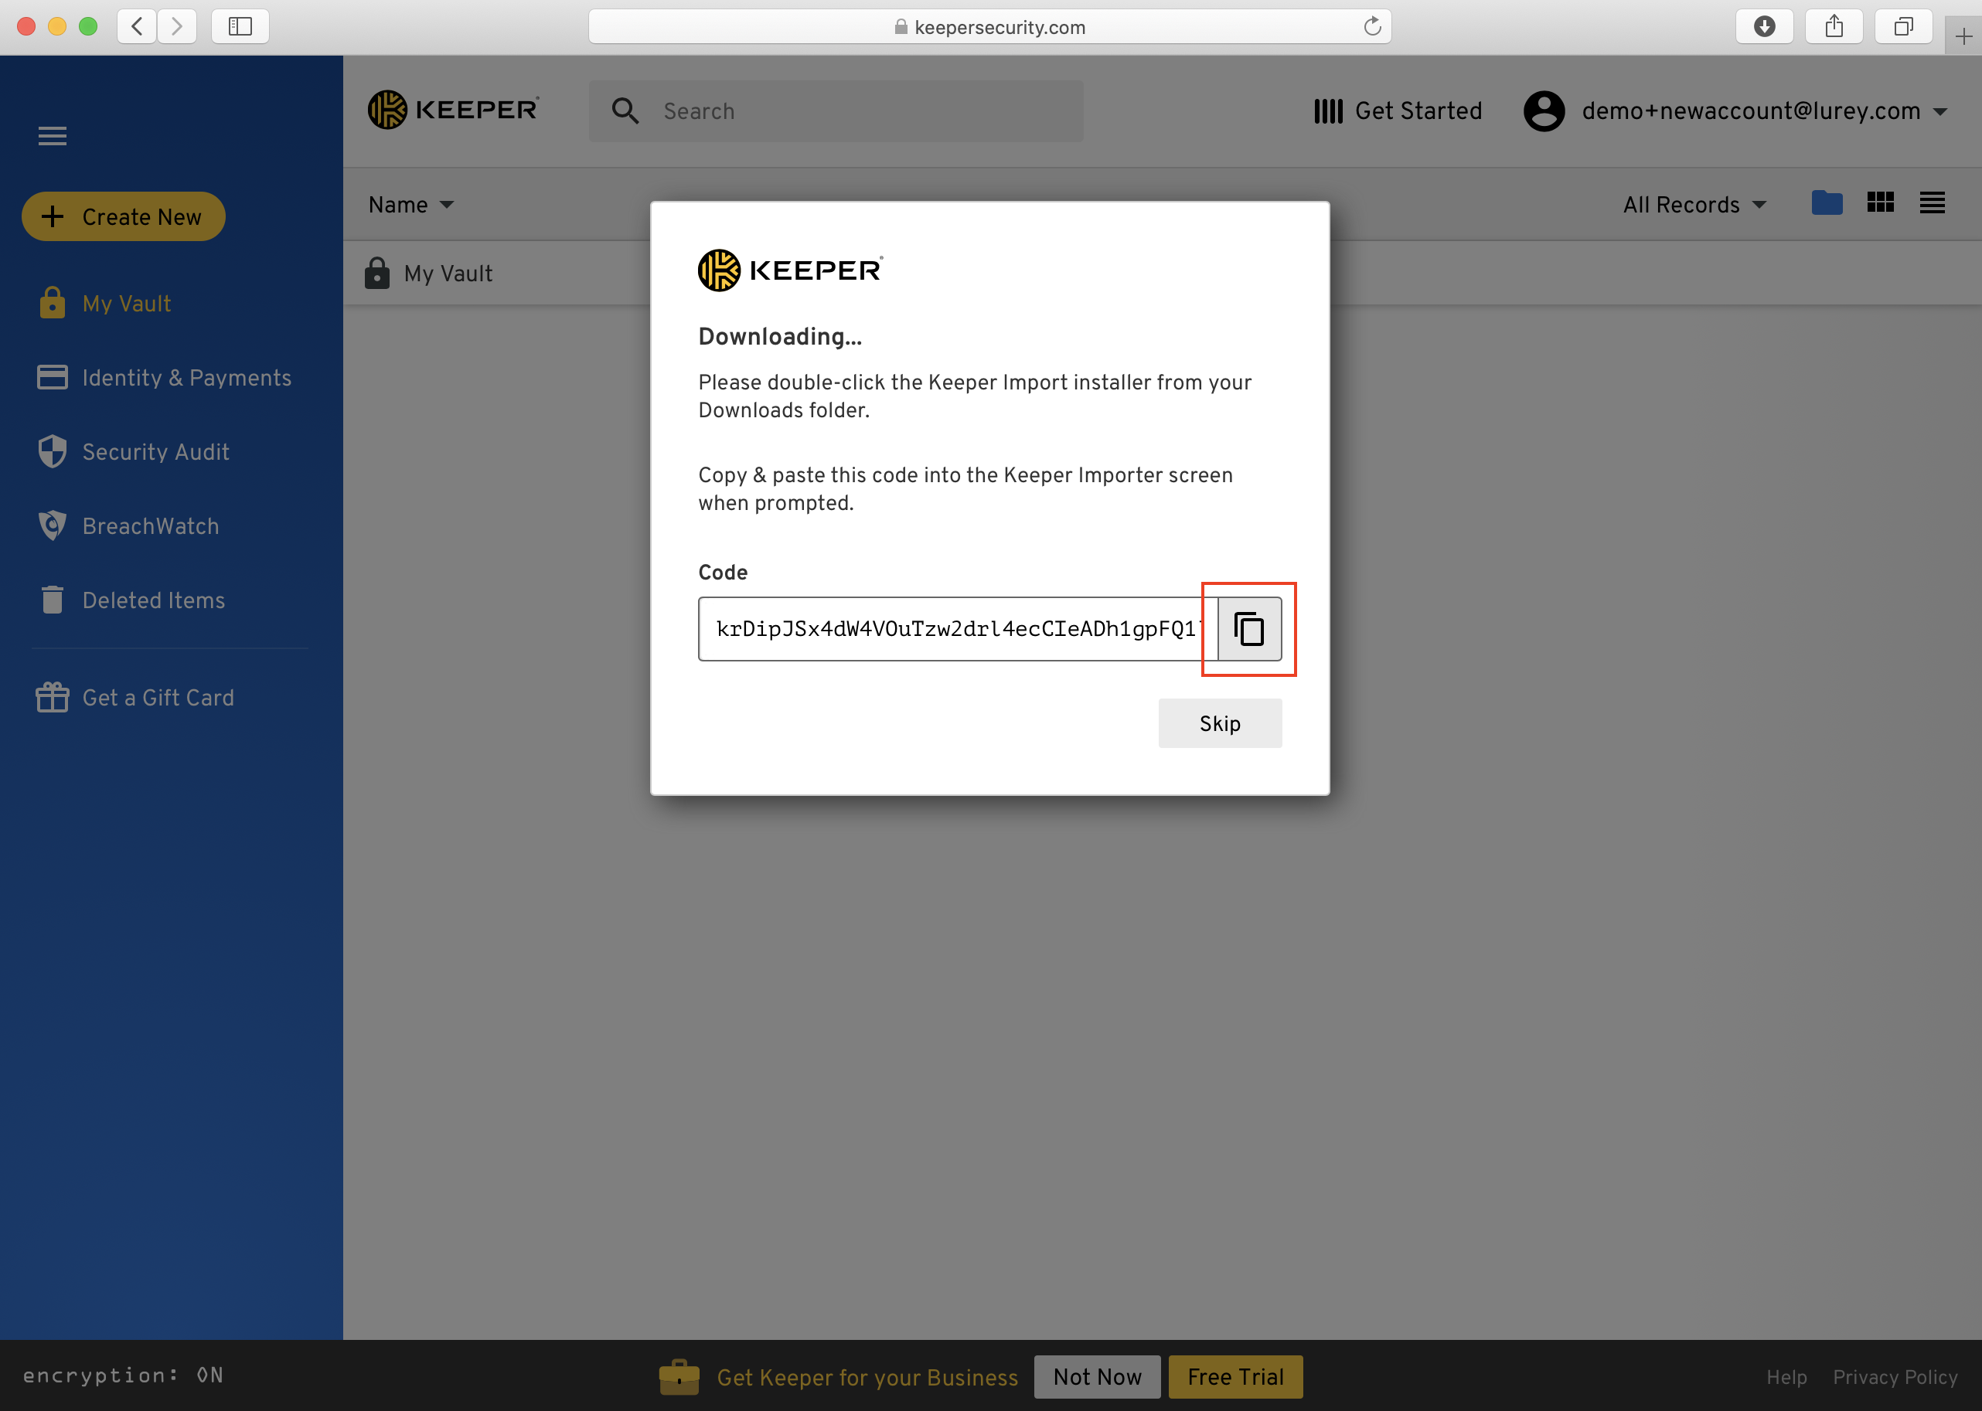Image resolution: width=1982 pixels, height=1411 pixels.
Task: Open Safari share menu
Action: click(1834, 26)
